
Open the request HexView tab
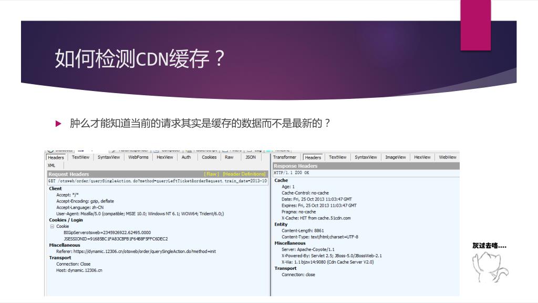(164, 157)
